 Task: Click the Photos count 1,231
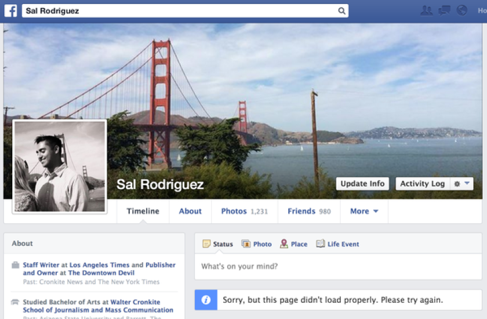(x=259, y=212)
